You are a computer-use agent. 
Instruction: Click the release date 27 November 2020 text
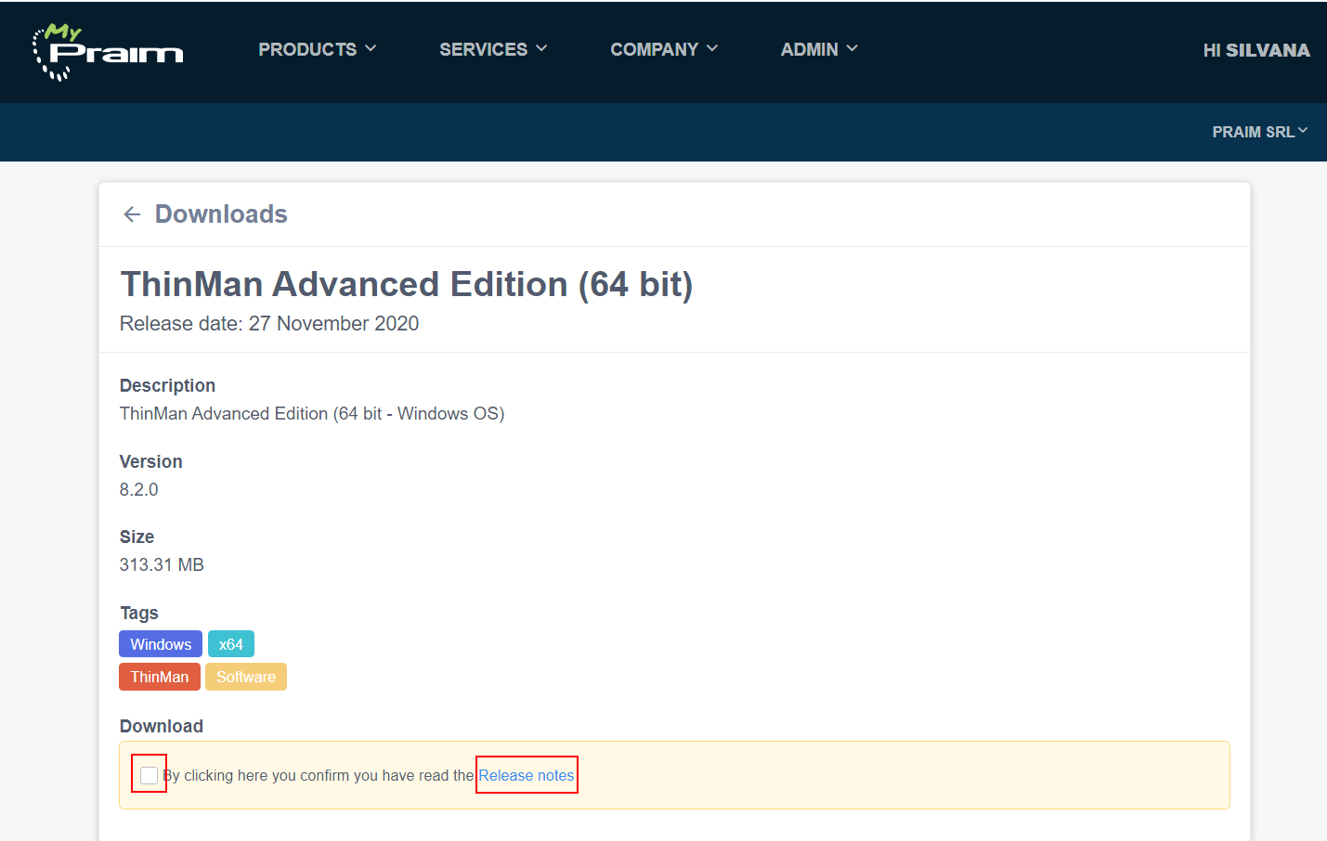click(269, 323)
